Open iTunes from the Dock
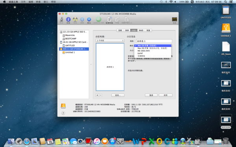 pyautogui.click(x=97, y=141)
